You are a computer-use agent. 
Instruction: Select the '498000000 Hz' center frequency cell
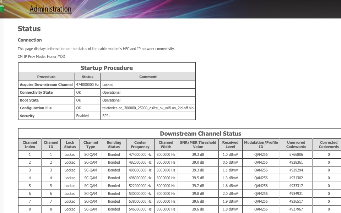140,178
